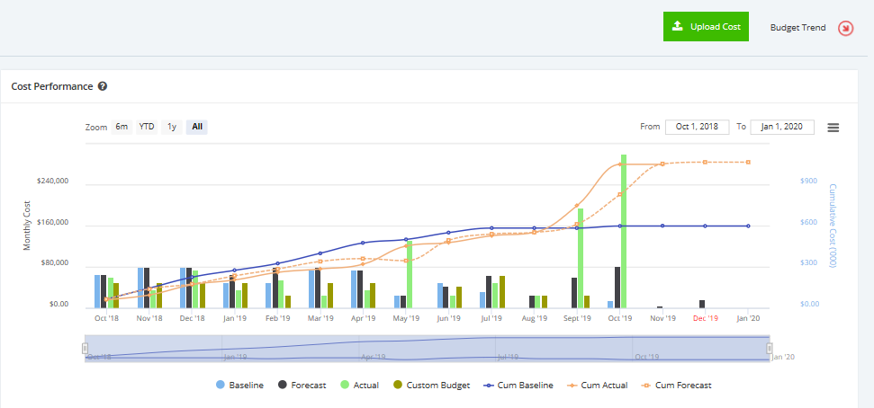Click the Oct '18 x-axis label

pyautogui.click(x=107, y=318)
